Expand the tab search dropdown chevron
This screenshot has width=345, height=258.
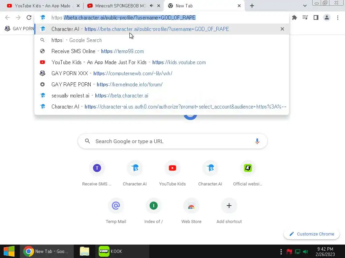[x=305, y=6]
